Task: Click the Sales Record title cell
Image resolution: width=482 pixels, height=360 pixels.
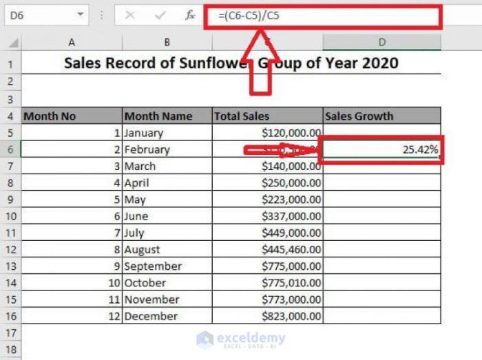Action: [x=231, y=63]
